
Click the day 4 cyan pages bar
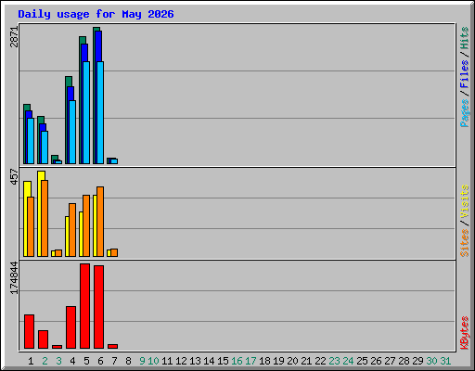pyautogui.click(x=72, y=133)
